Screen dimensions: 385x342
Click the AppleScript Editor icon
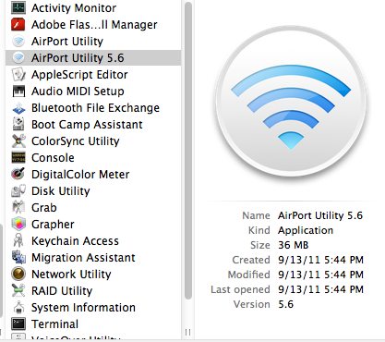(18, 74)
